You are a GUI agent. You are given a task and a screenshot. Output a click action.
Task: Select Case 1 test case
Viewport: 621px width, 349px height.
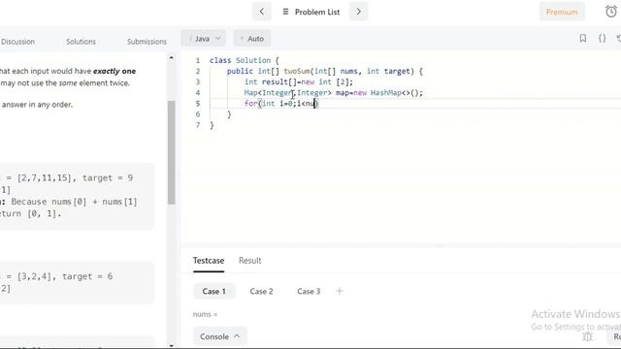point(213,291)
